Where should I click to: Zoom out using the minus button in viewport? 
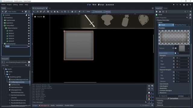point(35,17)
